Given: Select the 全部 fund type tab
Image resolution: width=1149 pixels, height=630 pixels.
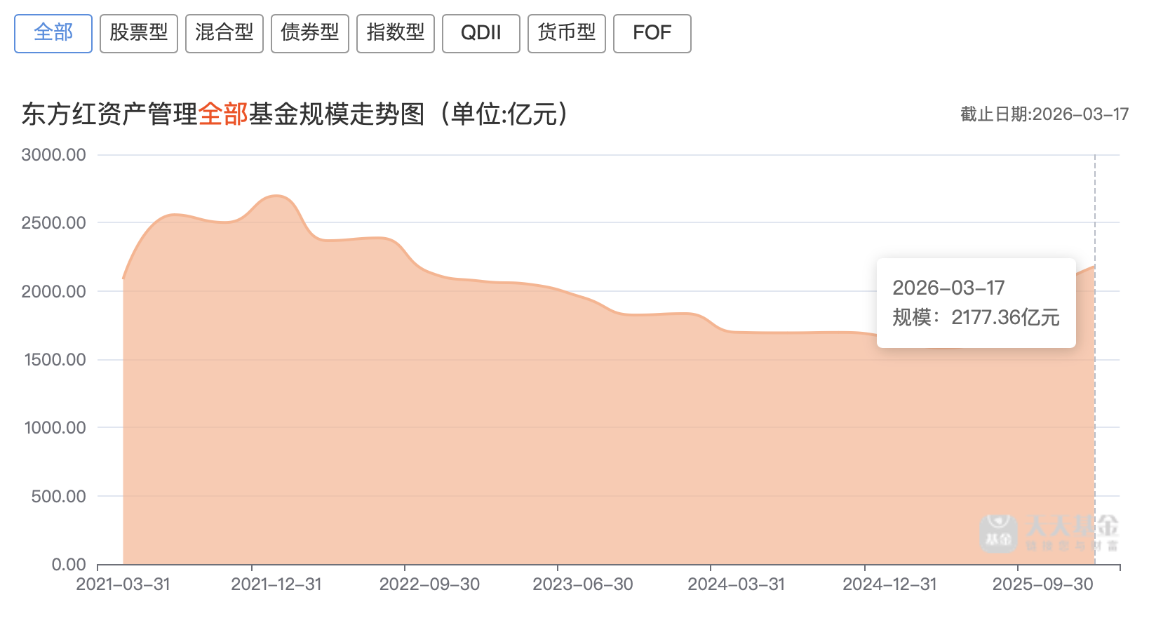Looking at the screenshot, I should [x=53, y=33].
